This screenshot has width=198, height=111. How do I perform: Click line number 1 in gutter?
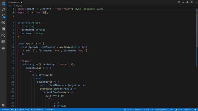[13, 9]
